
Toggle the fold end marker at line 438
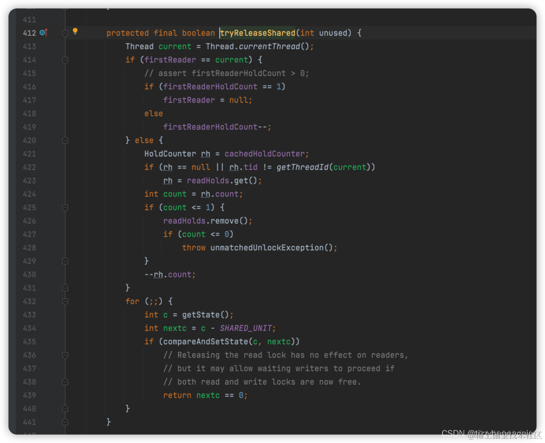[x=65, y=382]
